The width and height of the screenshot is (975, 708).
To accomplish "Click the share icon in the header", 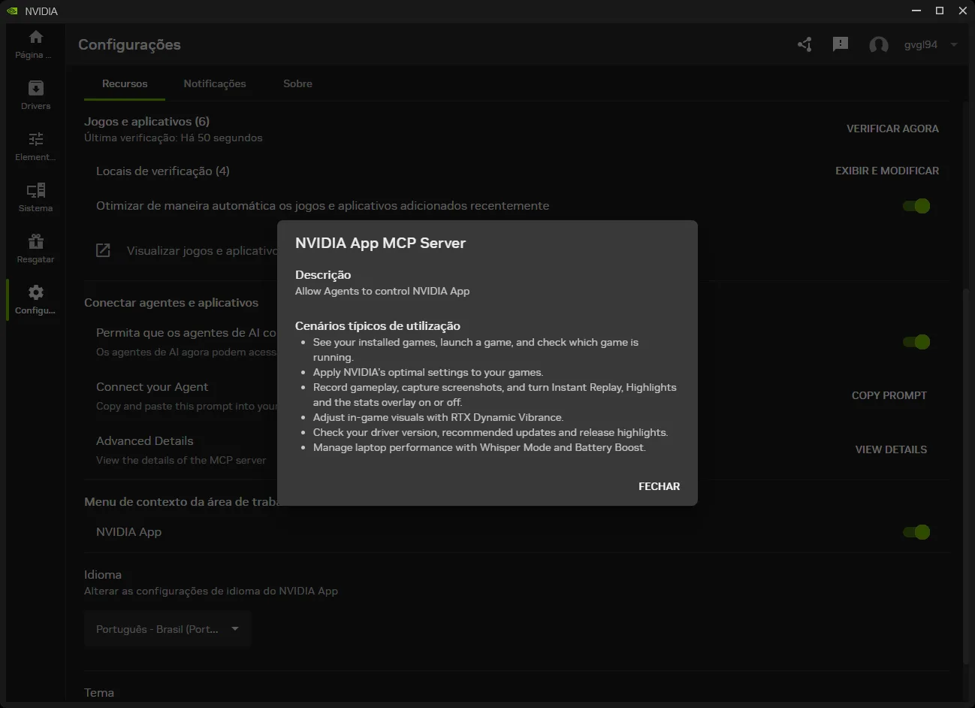I will pyautogui.click(x=804, y=44).
